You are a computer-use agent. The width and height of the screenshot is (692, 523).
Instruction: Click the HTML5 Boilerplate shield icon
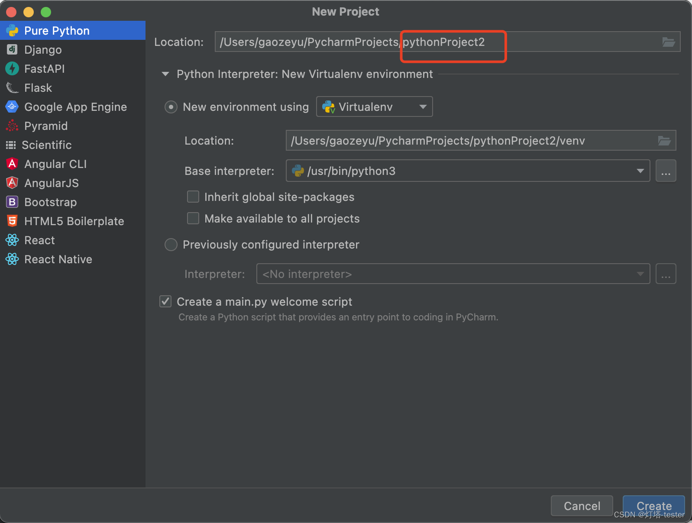[12, 221]
